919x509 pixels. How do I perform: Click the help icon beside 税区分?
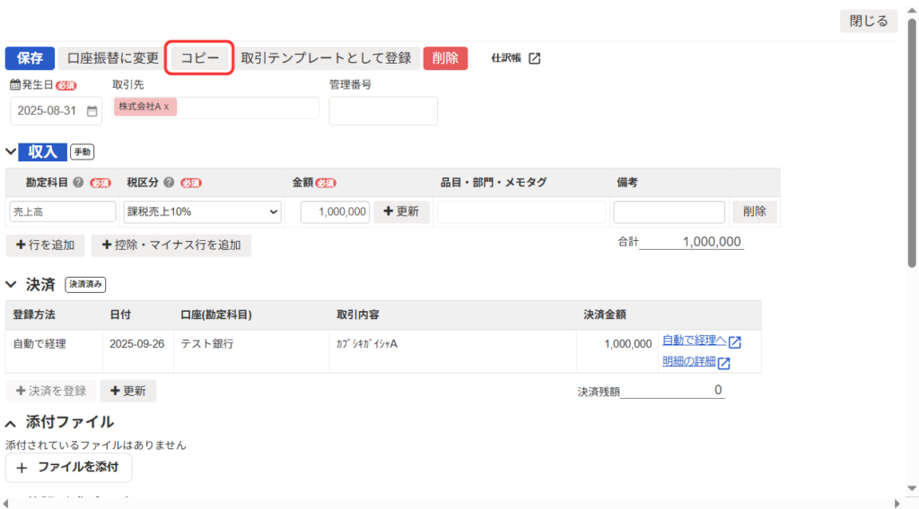169,182
